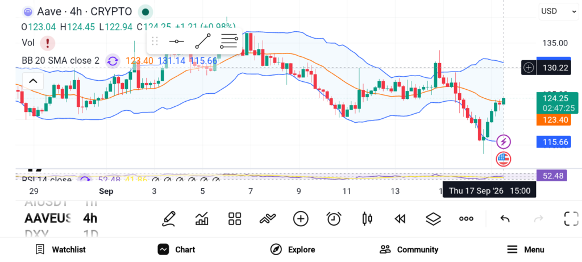Select the trend line drawing tool
The image size is (582, 262).
203,41
